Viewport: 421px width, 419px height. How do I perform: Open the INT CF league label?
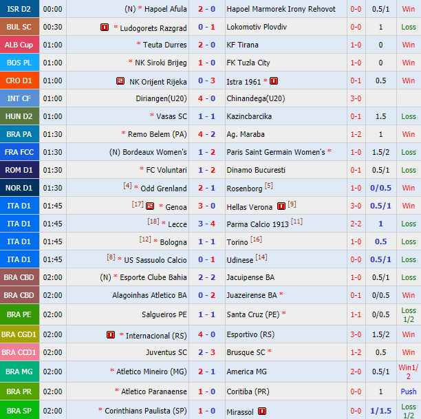[x=19, y=98]
